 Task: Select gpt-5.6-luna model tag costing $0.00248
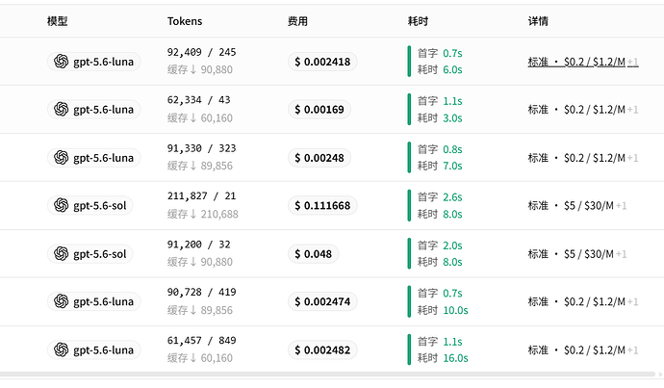(x=93, y=158)
